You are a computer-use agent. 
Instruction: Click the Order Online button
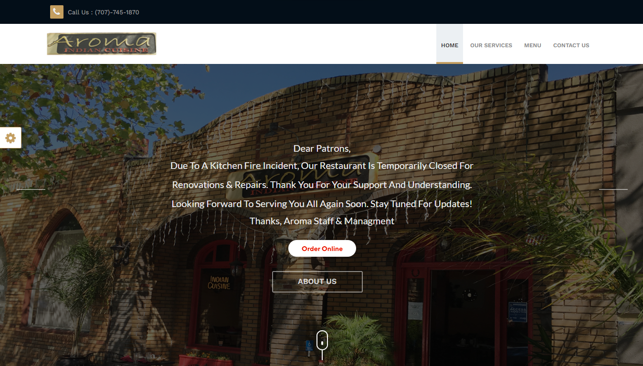(322, 249)
